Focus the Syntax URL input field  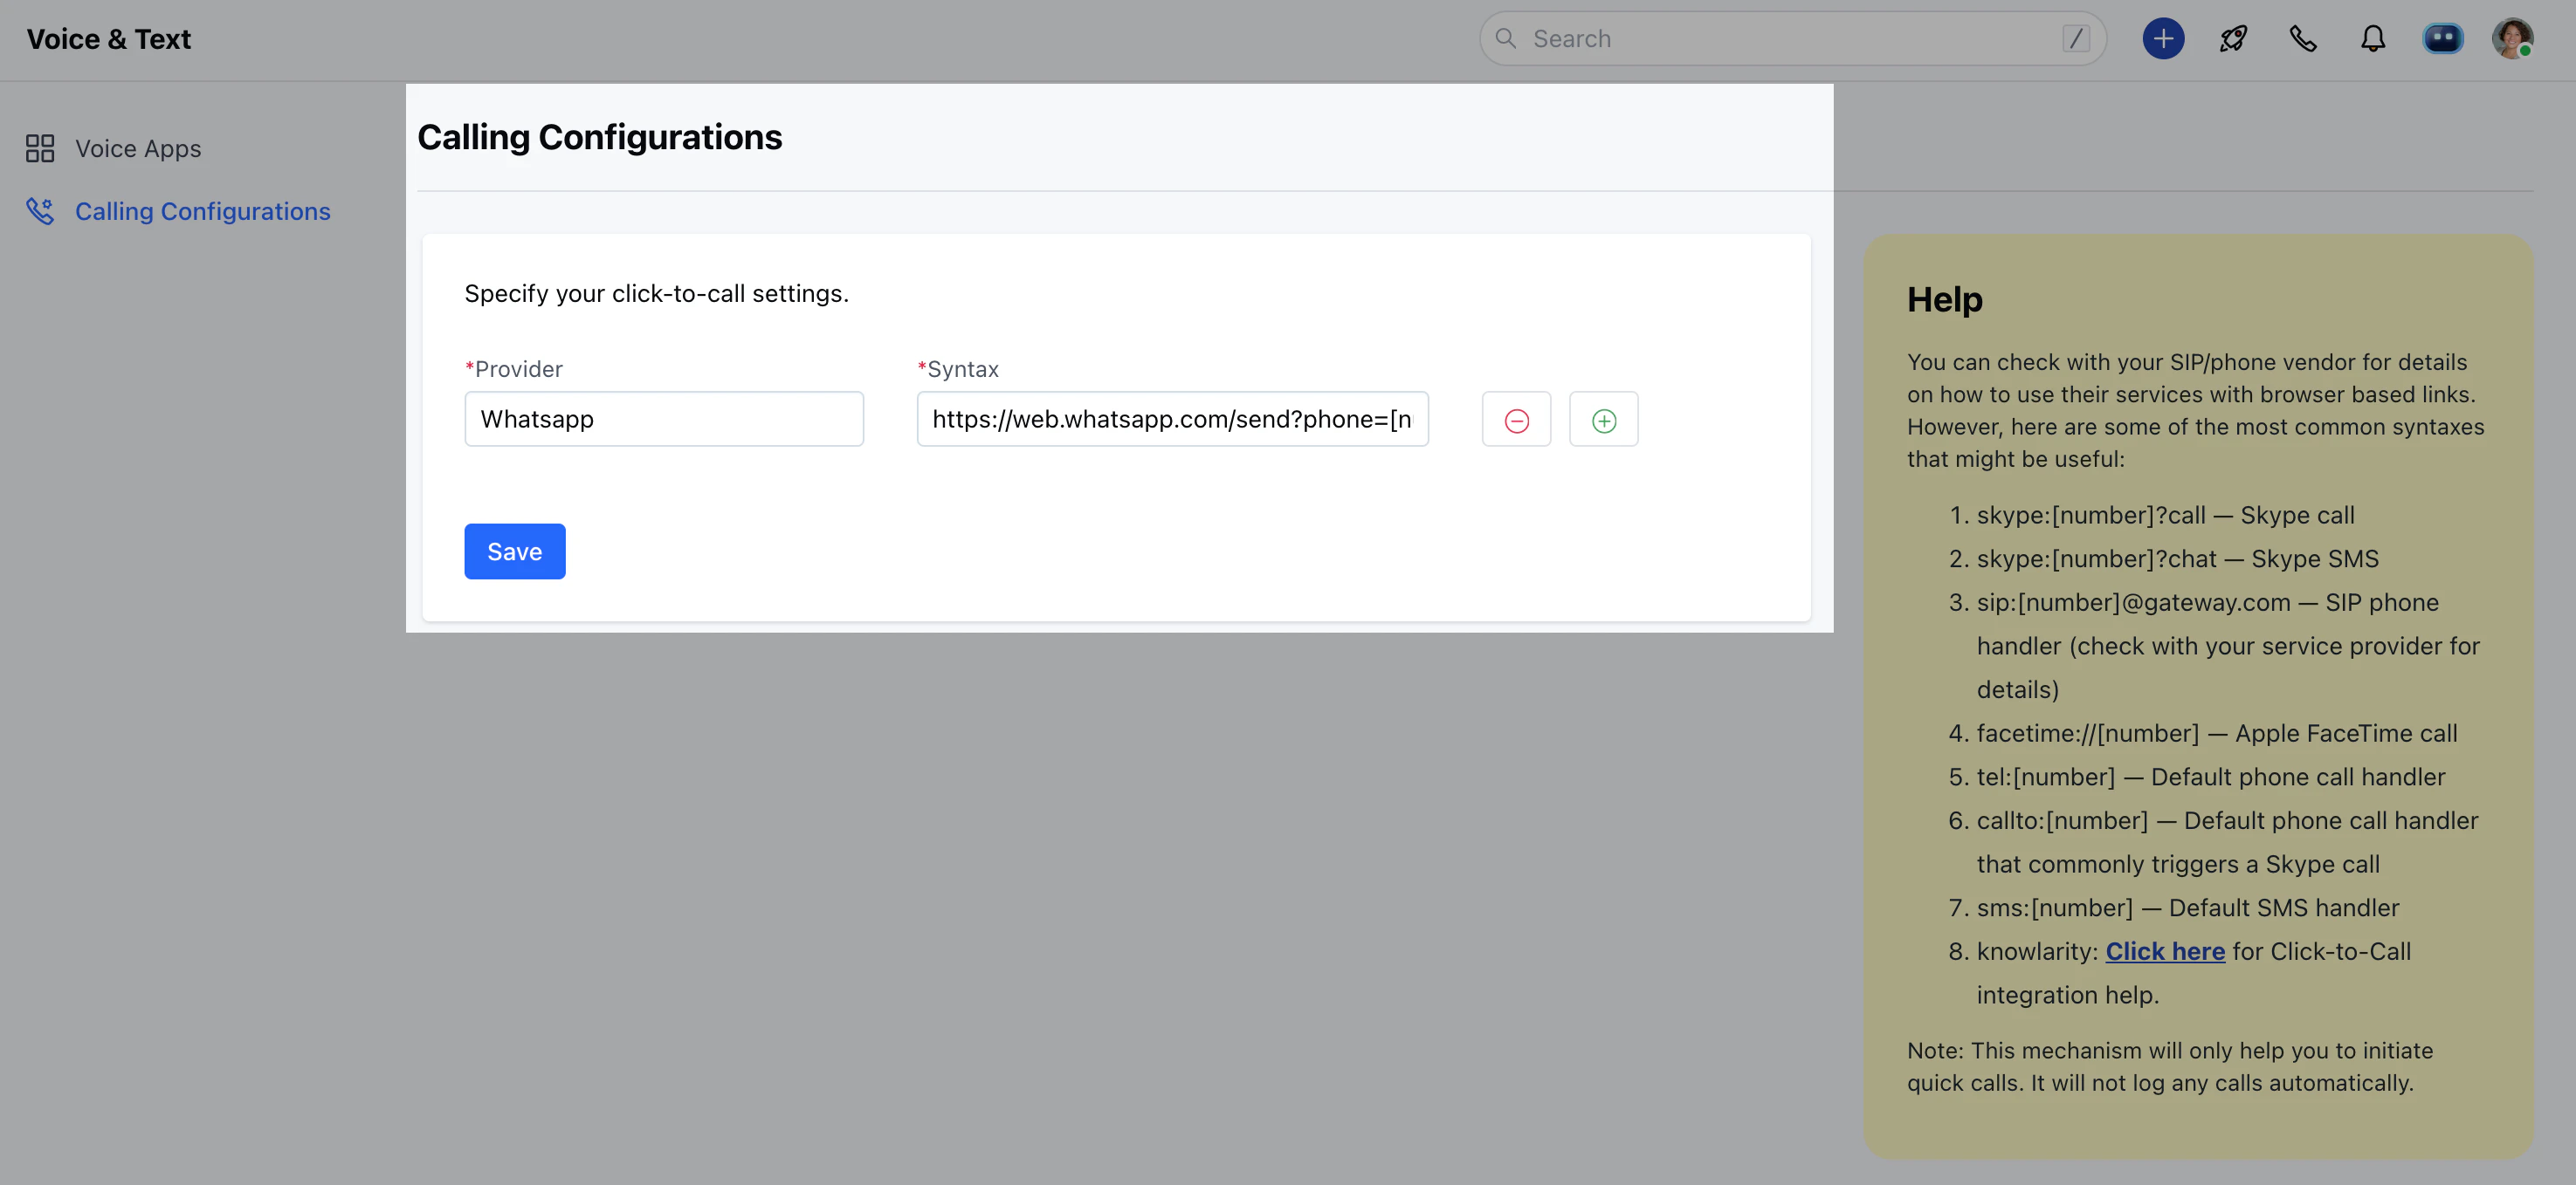[1172, 419]
